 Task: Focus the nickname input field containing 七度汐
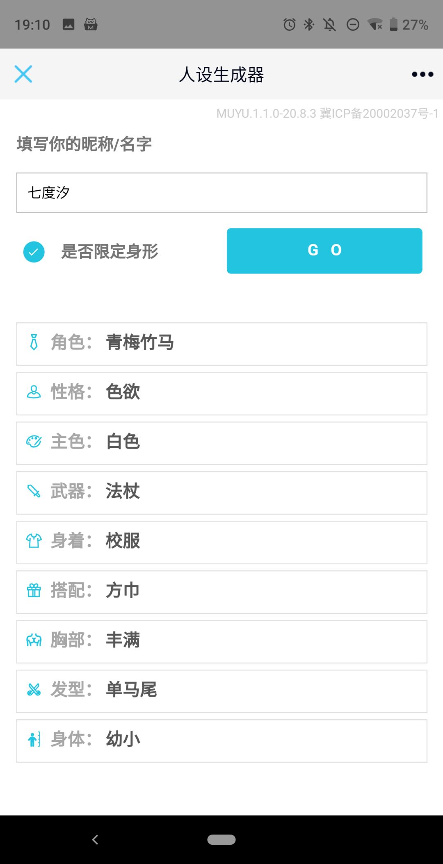click(x=221, y=193)
